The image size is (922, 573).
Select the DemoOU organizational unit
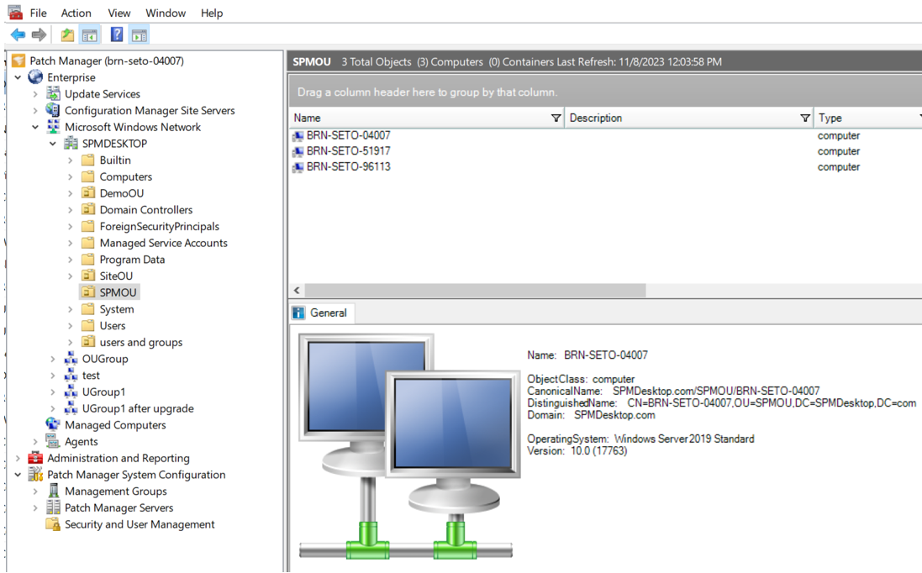tap(121, 193)
